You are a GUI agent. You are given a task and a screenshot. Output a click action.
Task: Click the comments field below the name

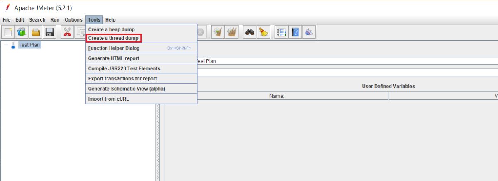(x=347, y=72)
